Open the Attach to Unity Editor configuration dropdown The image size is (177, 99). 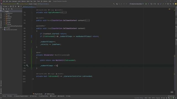coord(136,4)
